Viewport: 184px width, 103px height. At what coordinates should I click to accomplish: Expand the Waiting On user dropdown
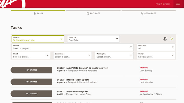[x=114, y=55]
